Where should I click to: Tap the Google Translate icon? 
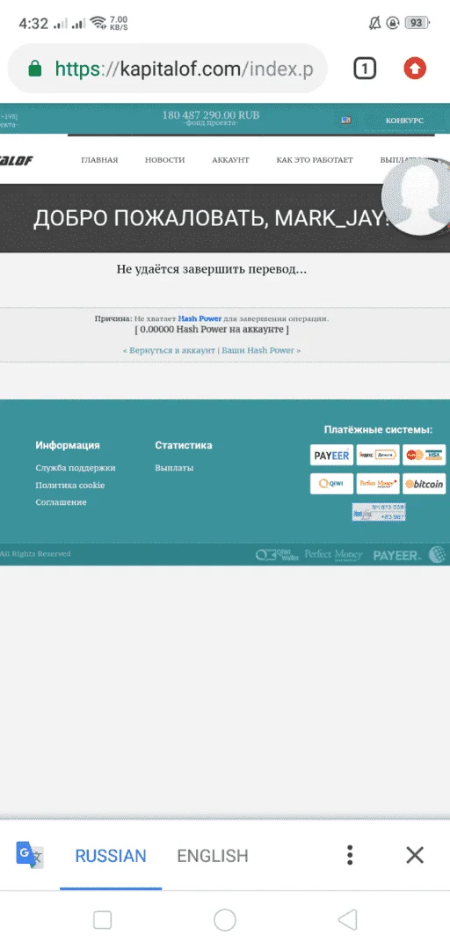coord(29,855)
